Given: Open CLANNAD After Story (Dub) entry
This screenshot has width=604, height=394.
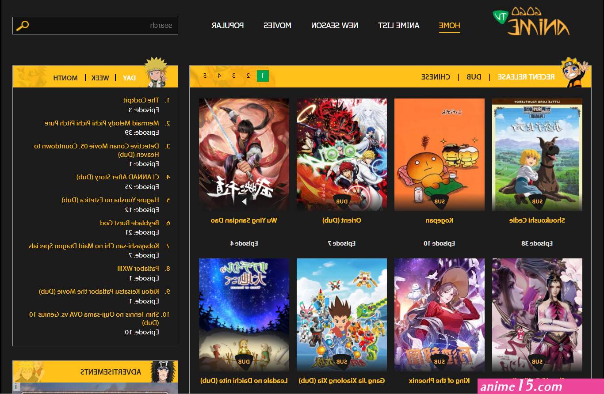Looking at the screenshot, I should pos(118,177).
